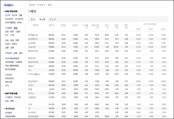Open SK가스 stock in the table
Image resolution: width=174 pixels, height=119 pixels.
(x=31, y=93)
